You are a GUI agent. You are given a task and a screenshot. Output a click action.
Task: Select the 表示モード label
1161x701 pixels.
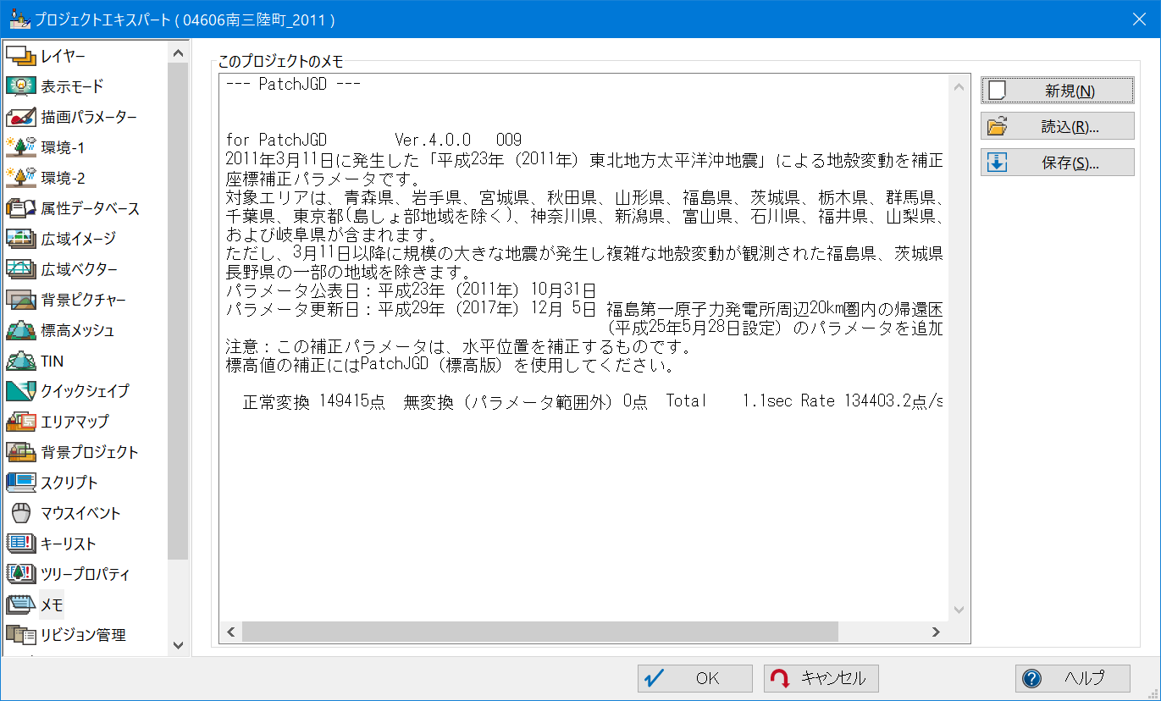(72, 86)
